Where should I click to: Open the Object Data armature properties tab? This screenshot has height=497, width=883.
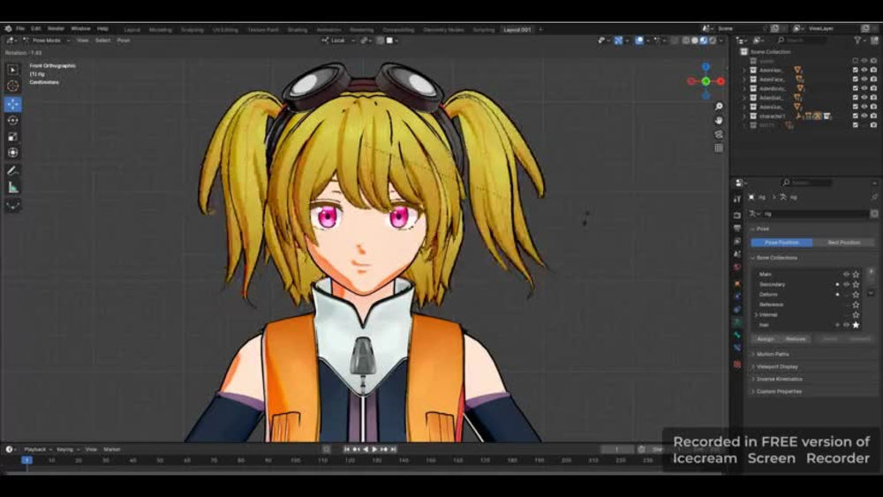pos(737,322)
